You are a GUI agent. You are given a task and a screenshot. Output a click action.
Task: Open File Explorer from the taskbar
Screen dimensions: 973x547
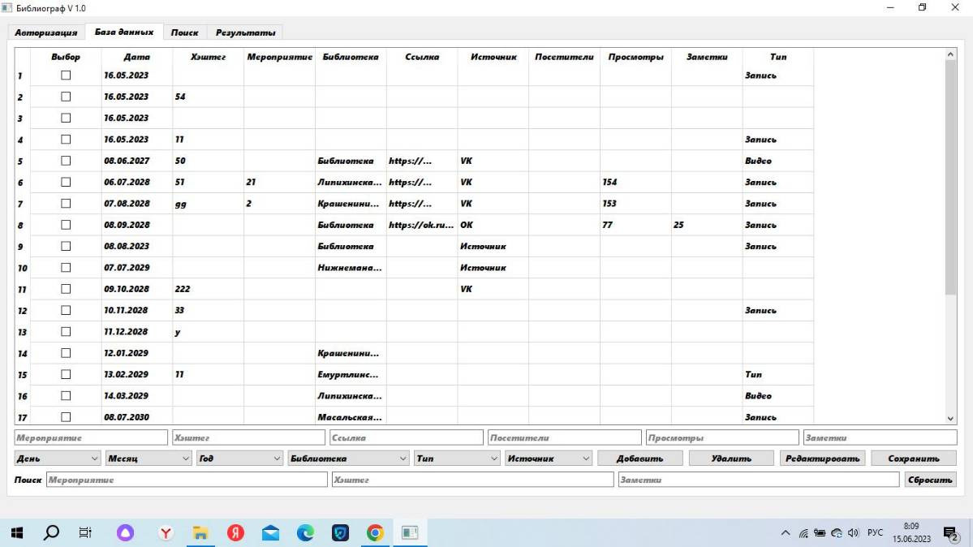200,533
